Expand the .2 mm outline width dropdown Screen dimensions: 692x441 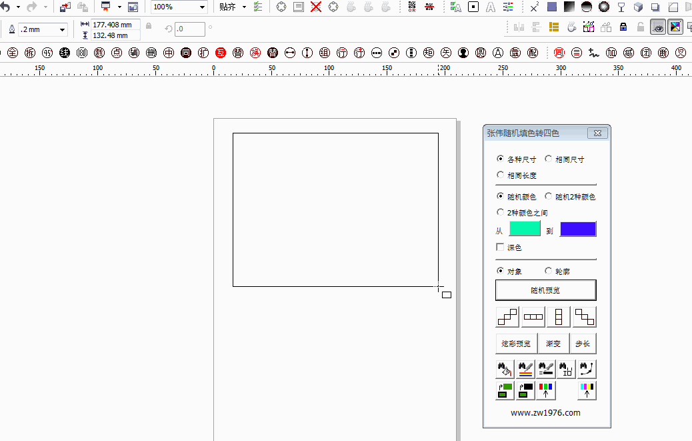tap(63, 29)
